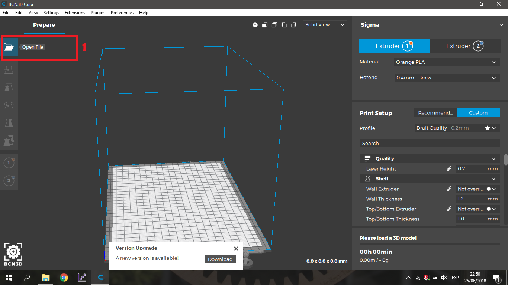Image resolution: width=508 pixels, height=285 pixels.
Task: Open the Extensions menu
Action: (x=75, y=12)
